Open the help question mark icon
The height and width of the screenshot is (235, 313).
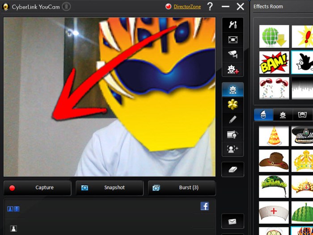click(x=210, y=6)
